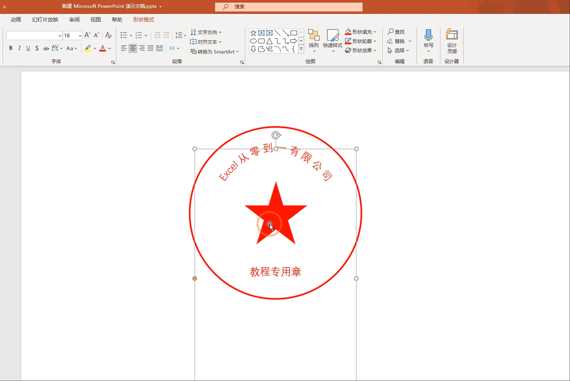Expand the Shape Fill (形状填充) dropdown

tap(375, 32)
